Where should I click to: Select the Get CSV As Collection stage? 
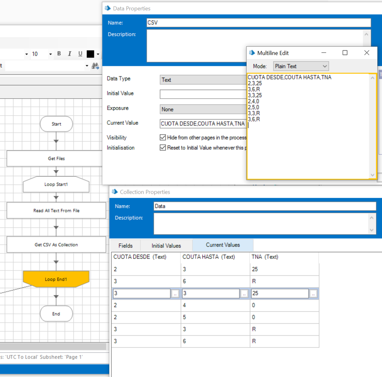pos(56,245)
